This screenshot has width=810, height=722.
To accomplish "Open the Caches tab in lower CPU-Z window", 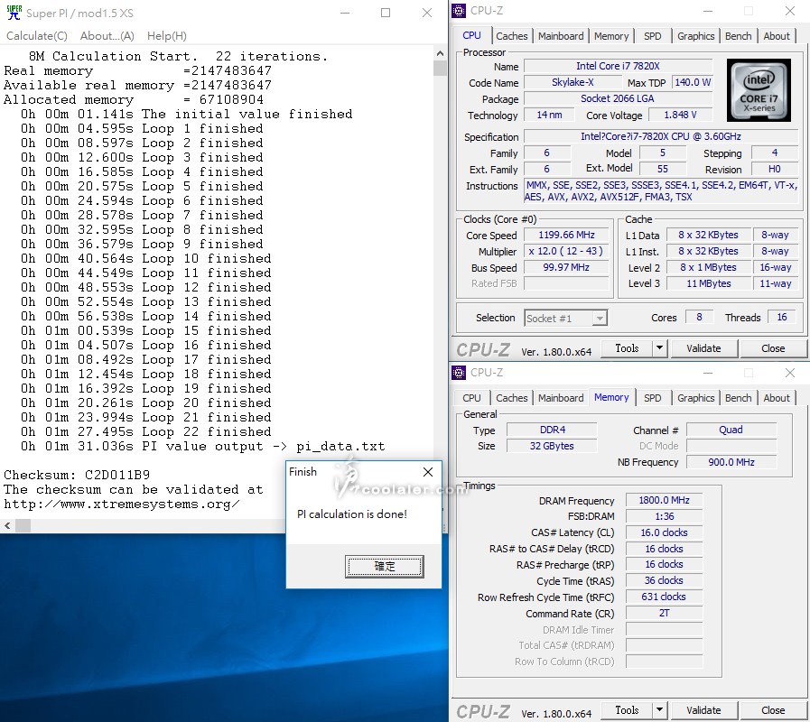I will [511, 398].
